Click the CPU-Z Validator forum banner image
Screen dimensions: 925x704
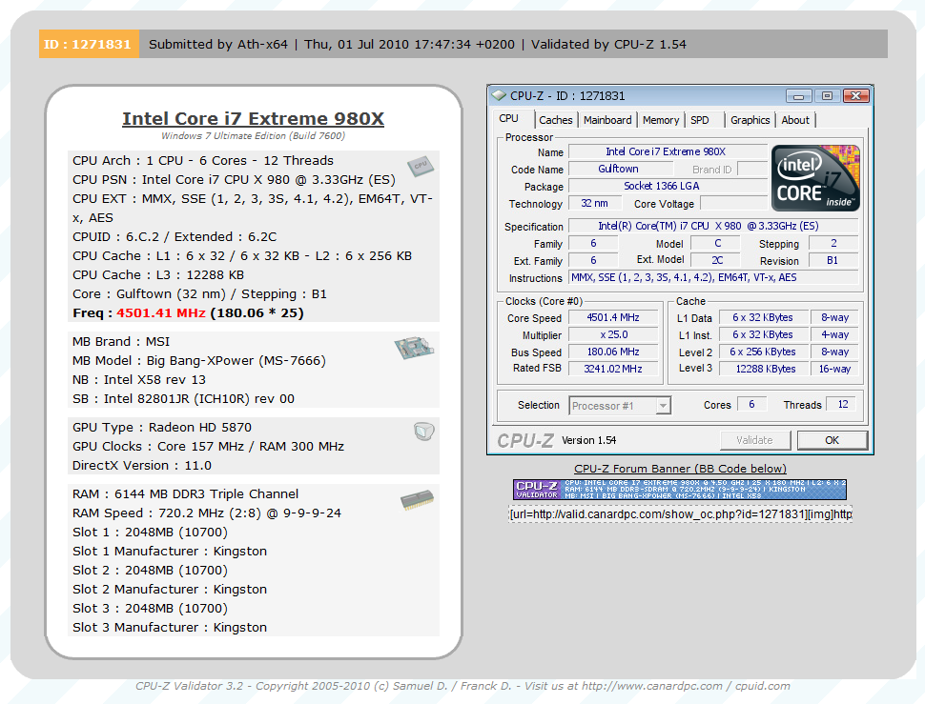(680, 490)
